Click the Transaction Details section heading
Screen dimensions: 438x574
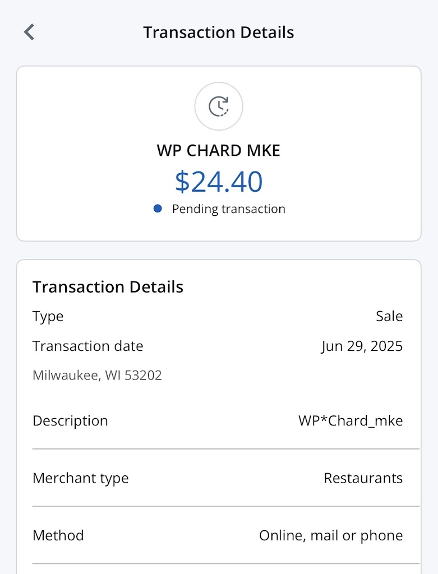(108, 287)
